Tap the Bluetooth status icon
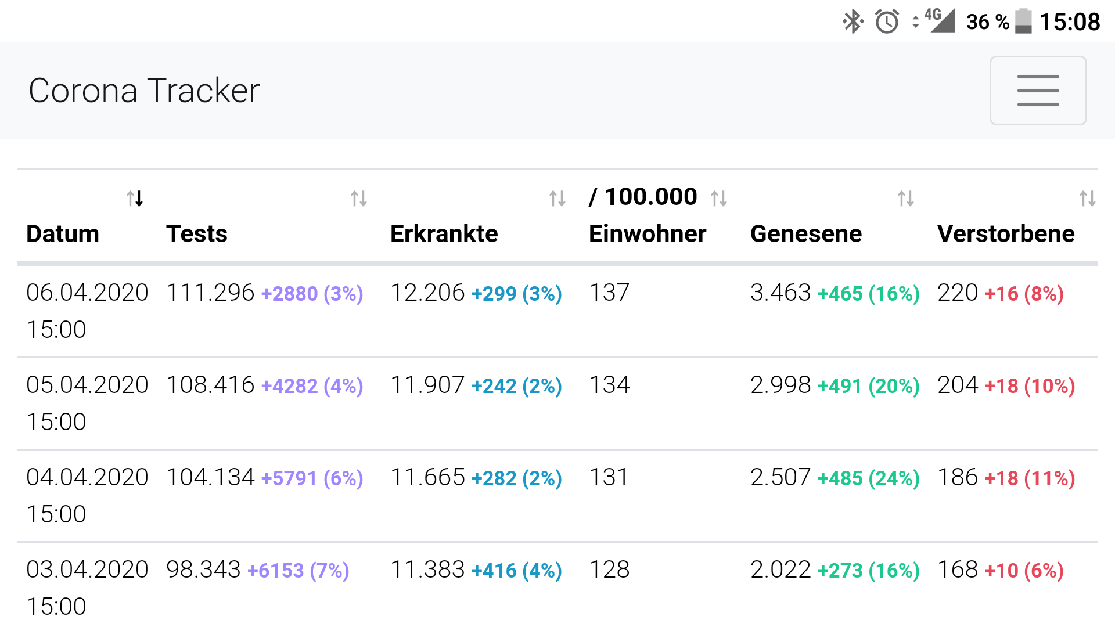1115x627 pixels. point(853,21)
